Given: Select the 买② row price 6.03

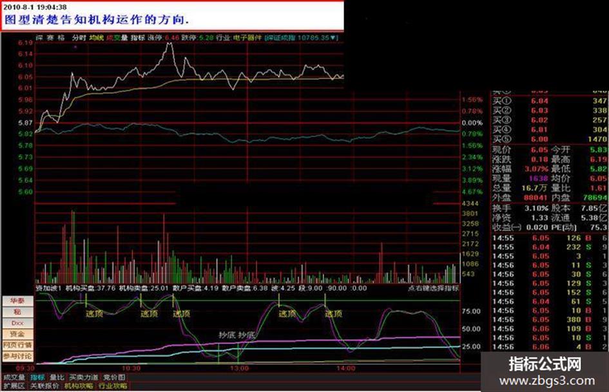Looking at the screenshot, I should pos(539,111).
